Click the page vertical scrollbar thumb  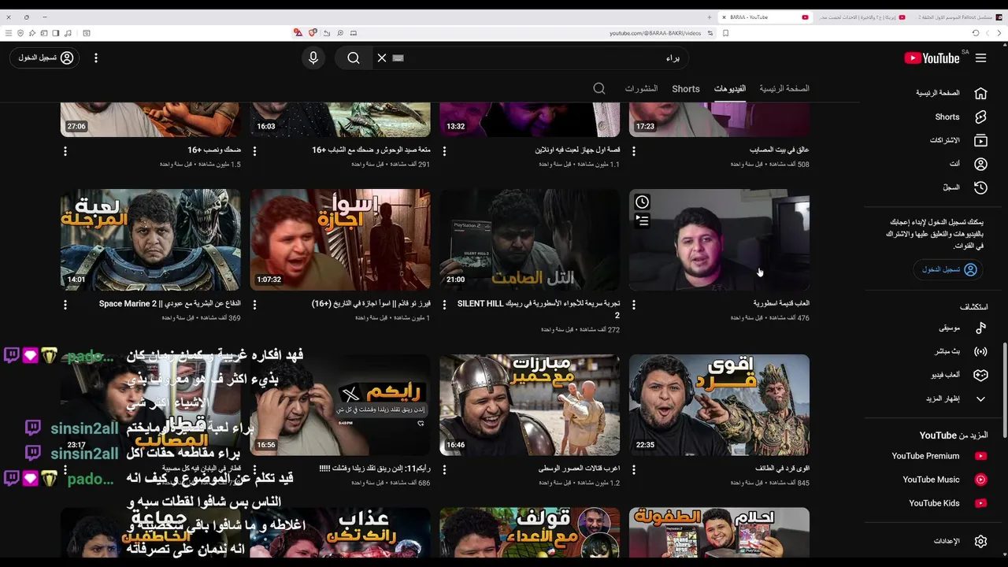pyautogui.click(x=1003, y=391)
